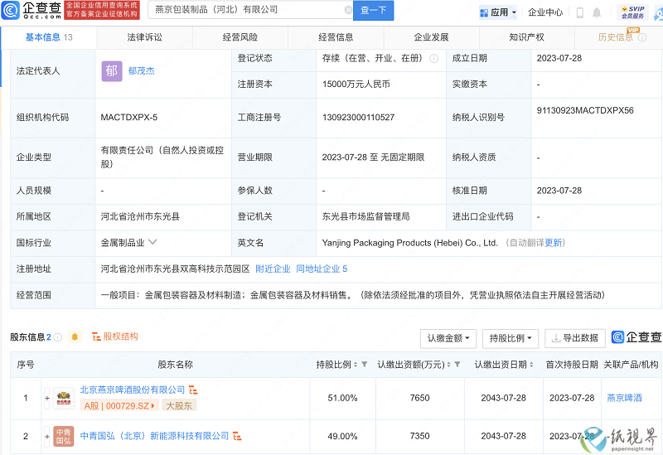Click the 更新 link after English name
Viewport: 663px width, 455px height.
tap(553, 243)
